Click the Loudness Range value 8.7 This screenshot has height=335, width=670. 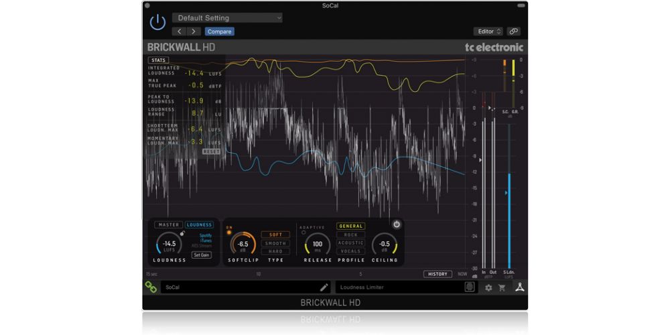198,113
